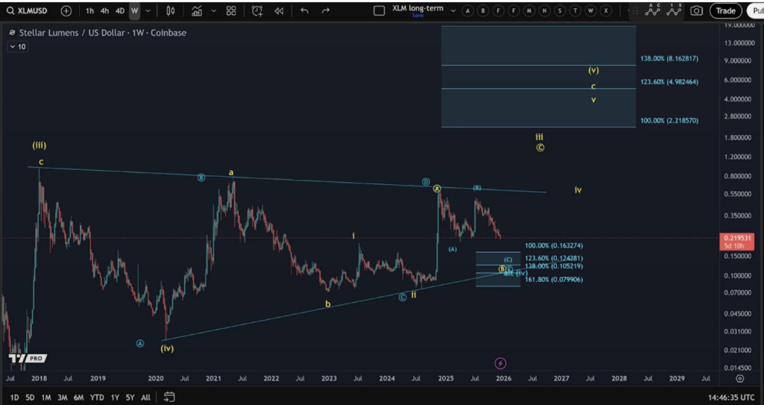Set range to YTD

(x=97, y=398)
